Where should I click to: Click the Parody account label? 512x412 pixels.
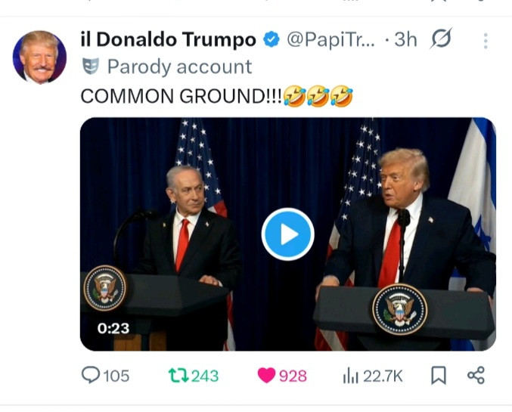(x=179, y=67)
